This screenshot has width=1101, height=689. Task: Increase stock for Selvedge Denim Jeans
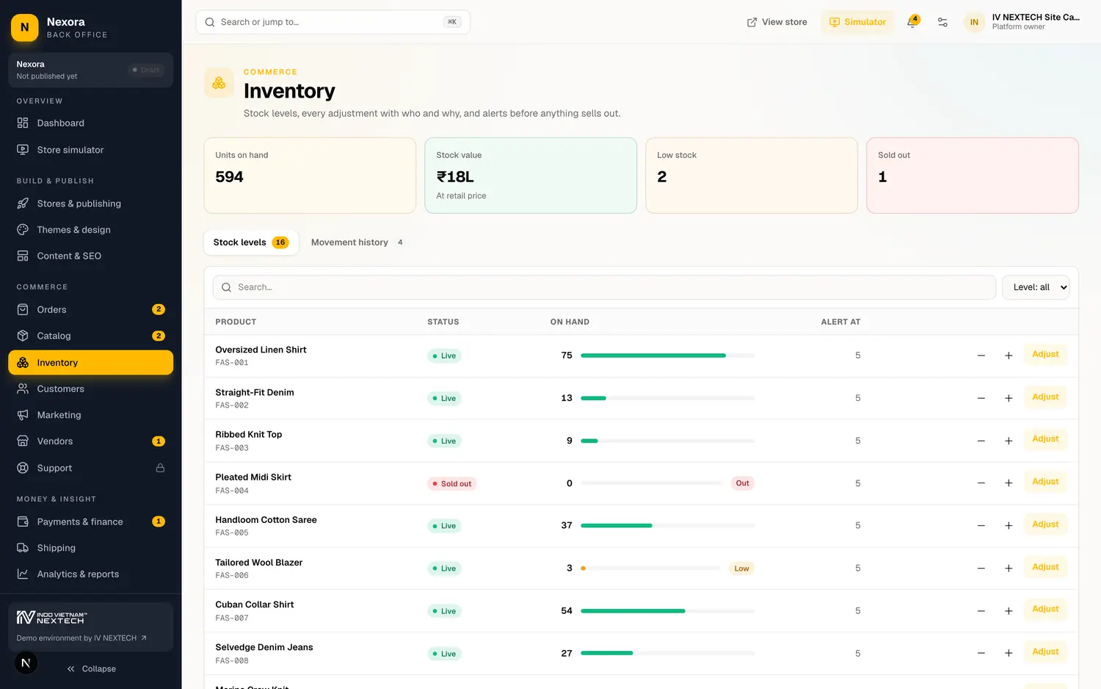(x=1009, y=653)
